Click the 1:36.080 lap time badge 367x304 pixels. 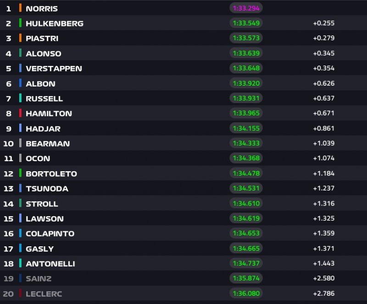click(x=246, y=293)
